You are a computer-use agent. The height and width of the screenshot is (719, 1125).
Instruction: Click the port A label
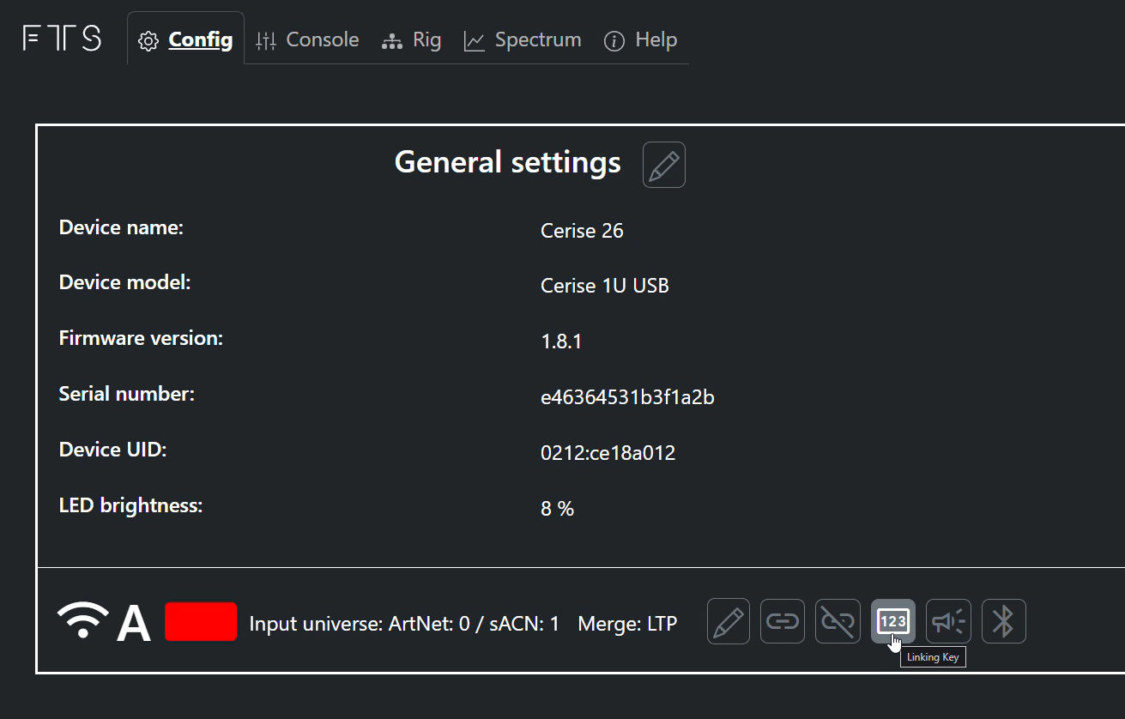point(133,623)
